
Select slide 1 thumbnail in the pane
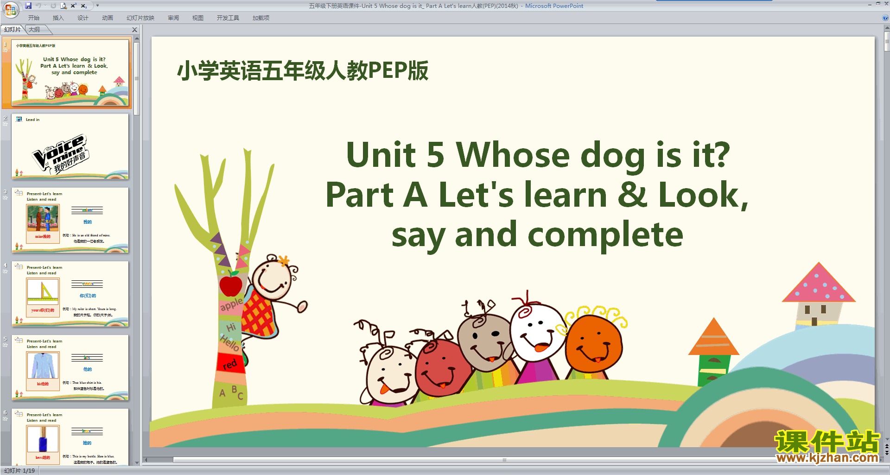pos(70,73)
